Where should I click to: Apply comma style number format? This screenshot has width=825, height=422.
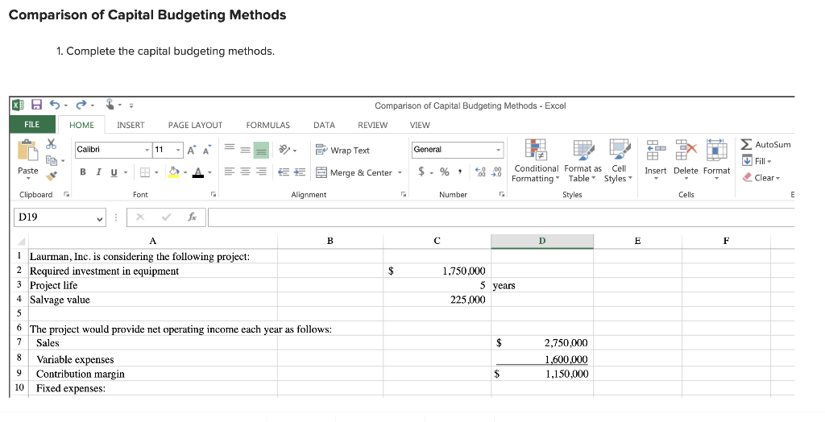pyautogui.click(x=460, y=172)
